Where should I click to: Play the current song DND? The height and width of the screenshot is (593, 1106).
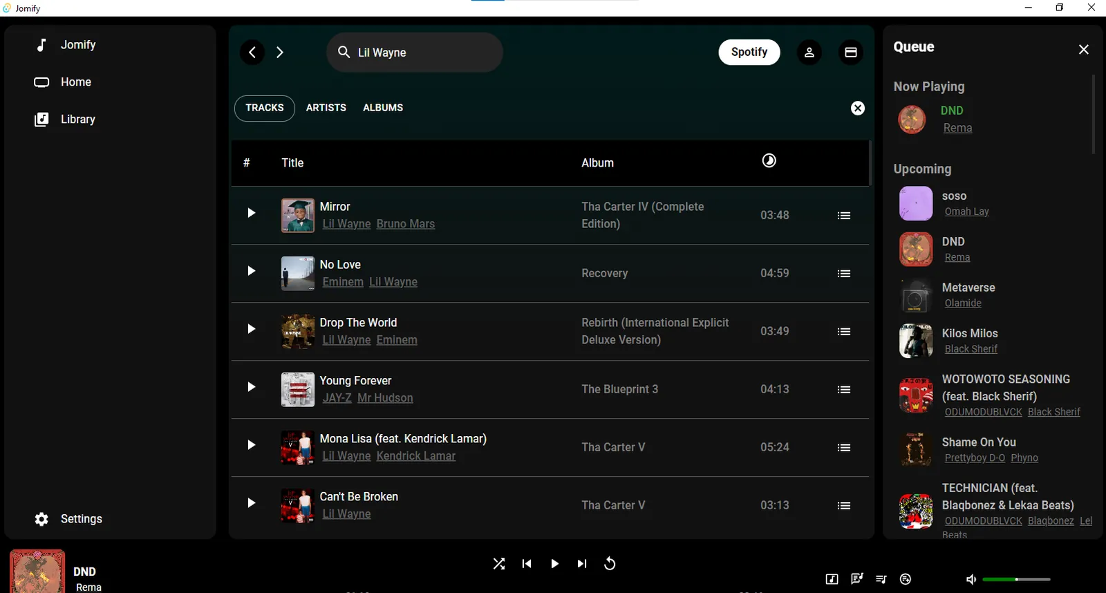(554, 564)
